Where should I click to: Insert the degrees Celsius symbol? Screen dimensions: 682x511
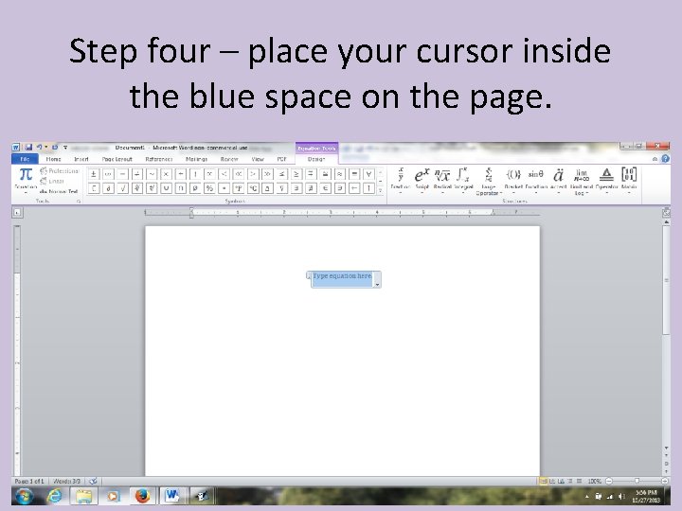click(253, 188)
